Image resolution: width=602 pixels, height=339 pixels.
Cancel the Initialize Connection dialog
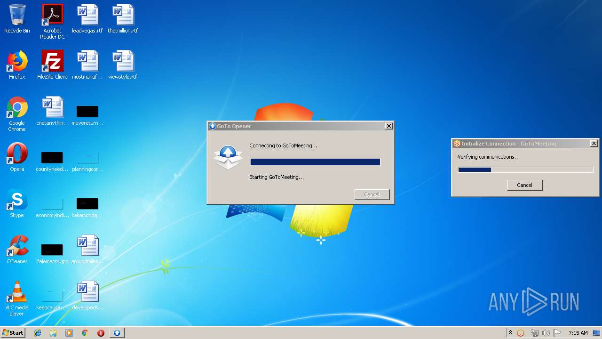click(525, 185)
